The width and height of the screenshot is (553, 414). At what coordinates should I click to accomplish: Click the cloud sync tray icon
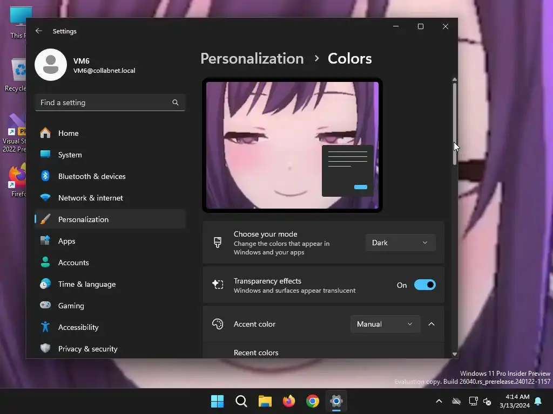pos(456,401)
